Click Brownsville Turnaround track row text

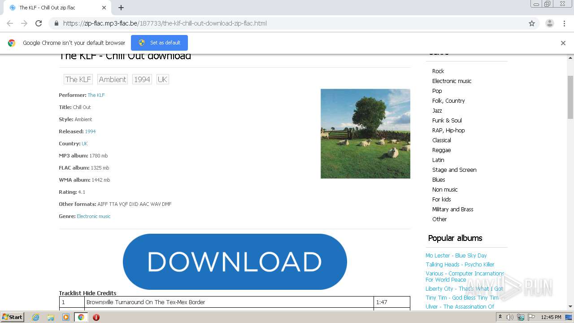tap(146, 302)
